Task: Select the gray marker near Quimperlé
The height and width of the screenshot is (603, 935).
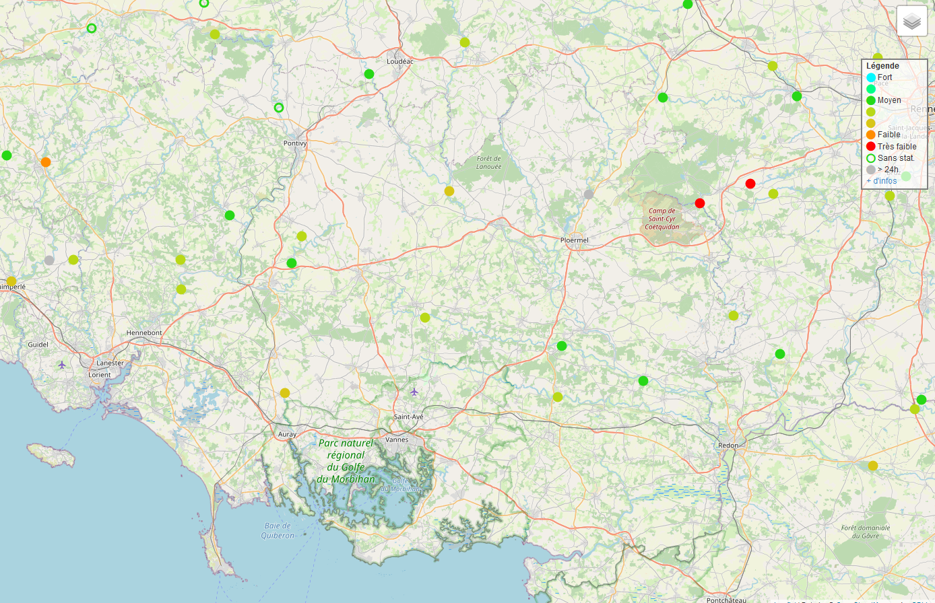Action: pyautogui.click(x=49, y=260)
